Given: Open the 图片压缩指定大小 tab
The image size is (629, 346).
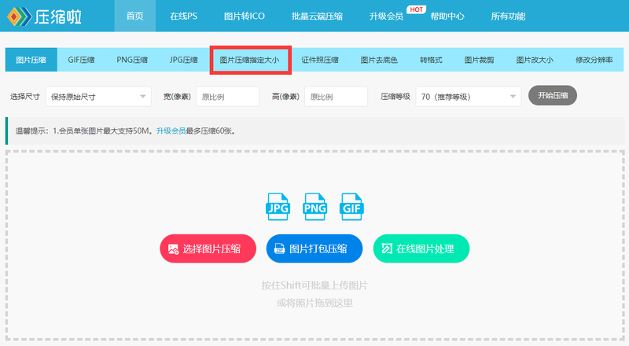Looking at the screenshot, I should pos(249,60).
